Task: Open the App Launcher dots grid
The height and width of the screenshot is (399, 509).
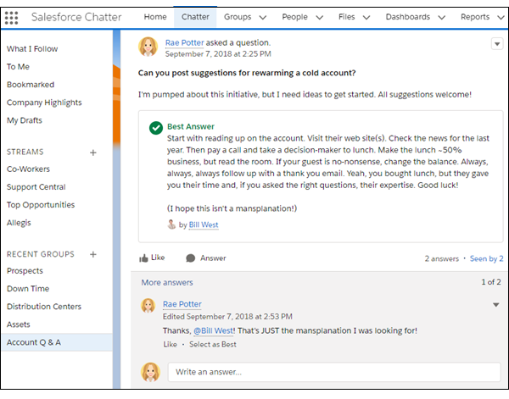Action: tap(11, 18)
